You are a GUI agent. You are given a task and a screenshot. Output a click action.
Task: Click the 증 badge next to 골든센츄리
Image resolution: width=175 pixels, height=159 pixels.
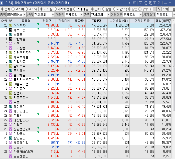[11, 156]
